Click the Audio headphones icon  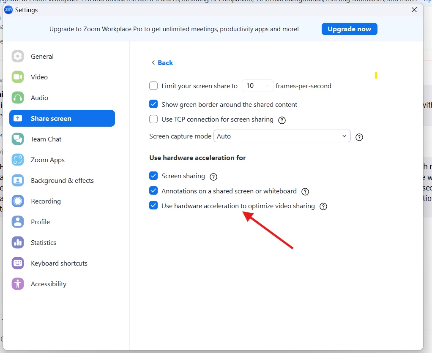tap(18, 98)
